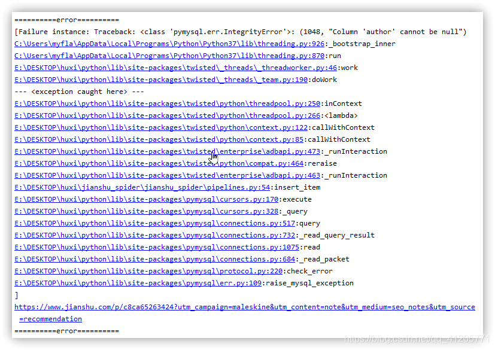
Task: Click the Failure instance IntegrityError line
Action: pyautogui.click(x=241, y=32)
